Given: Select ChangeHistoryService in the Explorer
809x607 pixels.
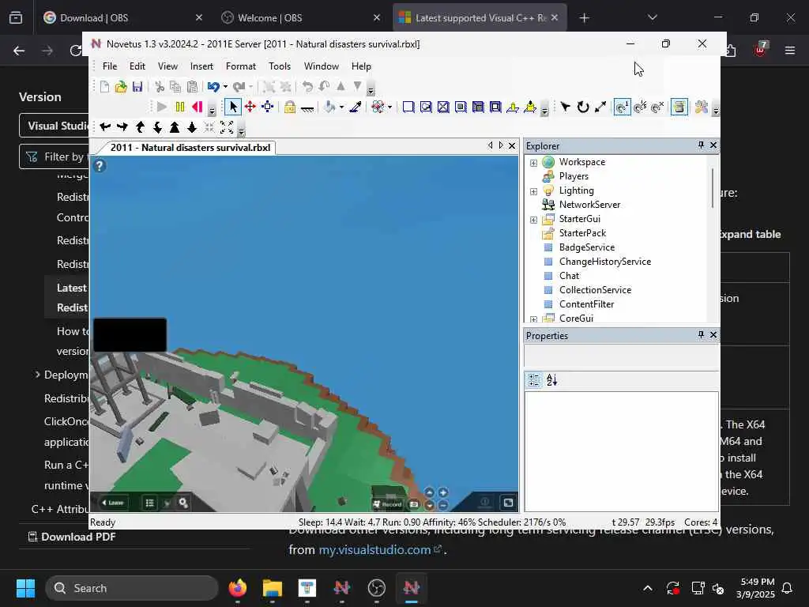Looking at the screenshot, I should (x=605, y=261).
